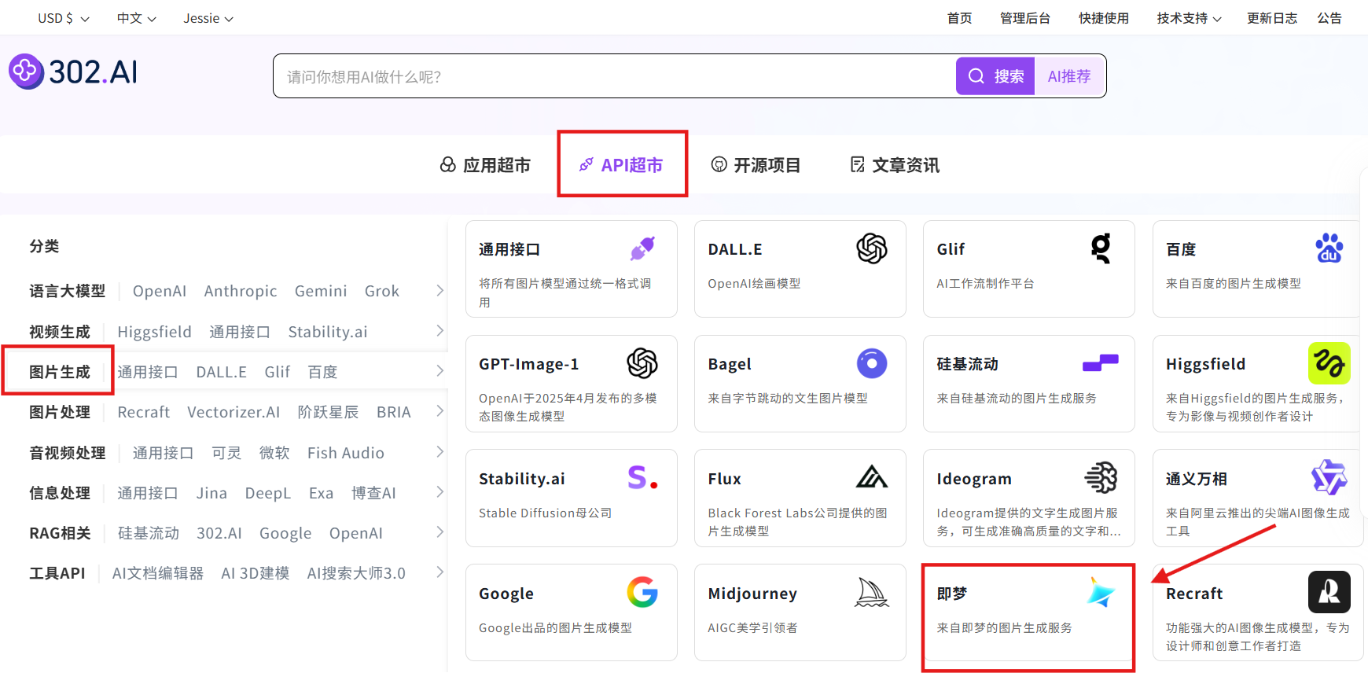The width and height of the screenshot is (1368, 673).
Task: Switch to the 开源项目 tab
Action: coord(756,164)
